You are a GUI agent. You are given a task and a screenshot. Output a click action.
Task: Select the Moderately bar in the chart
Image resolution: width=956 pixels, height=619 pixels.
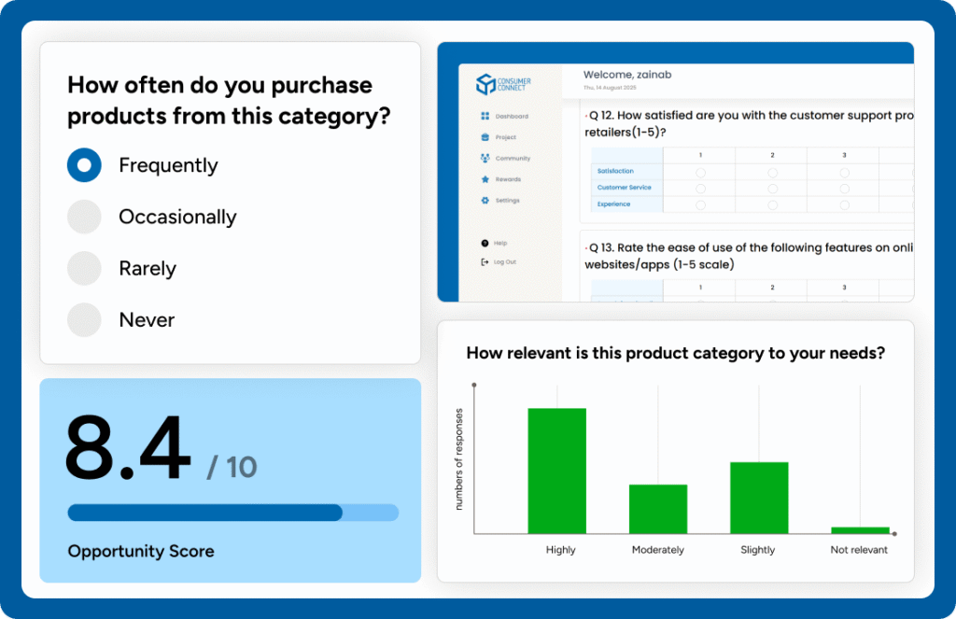pyautogui.click(x=658, y=509)
